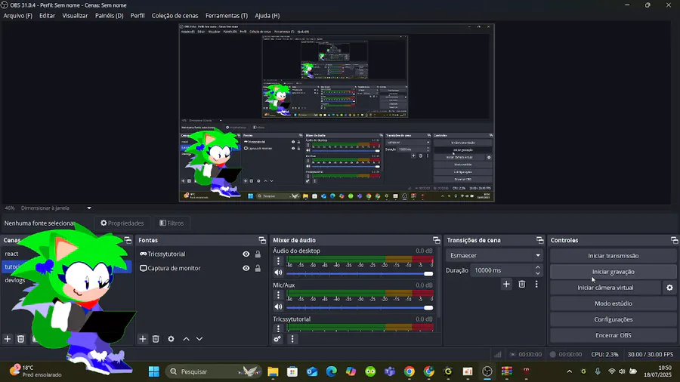Hide the Captura de monitor source
The width and height of the screenshot is (680, 382).
(246, 268)
